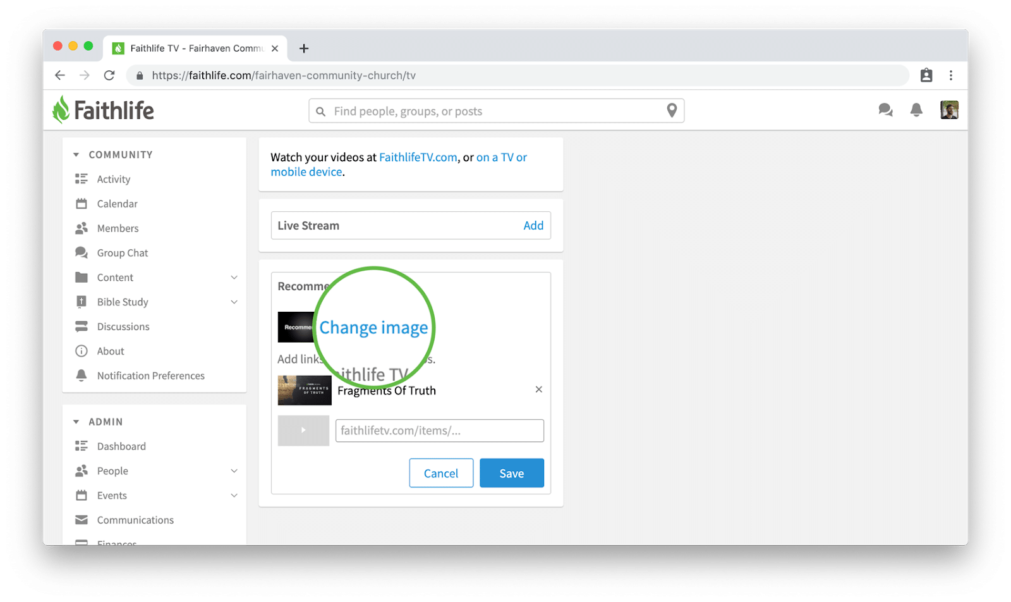Go back with browser back arrow
Image resolution: width=1011 pixels, height=602 pixels.
point(60,75)
